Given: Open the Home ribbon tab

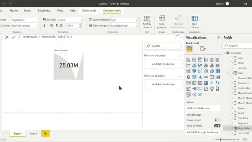Looking at the screenshot, I should coord(14,11).
